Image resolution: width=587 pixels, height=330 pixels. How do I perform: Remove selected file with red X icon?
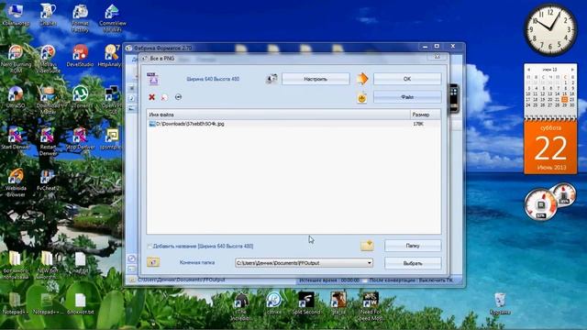[x=151, y=97]
